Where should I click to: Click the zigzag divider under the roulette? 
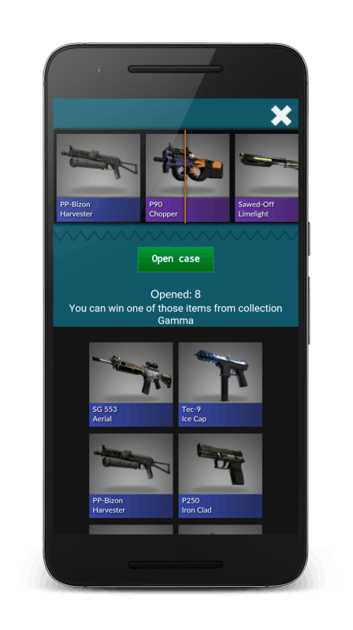176,235
